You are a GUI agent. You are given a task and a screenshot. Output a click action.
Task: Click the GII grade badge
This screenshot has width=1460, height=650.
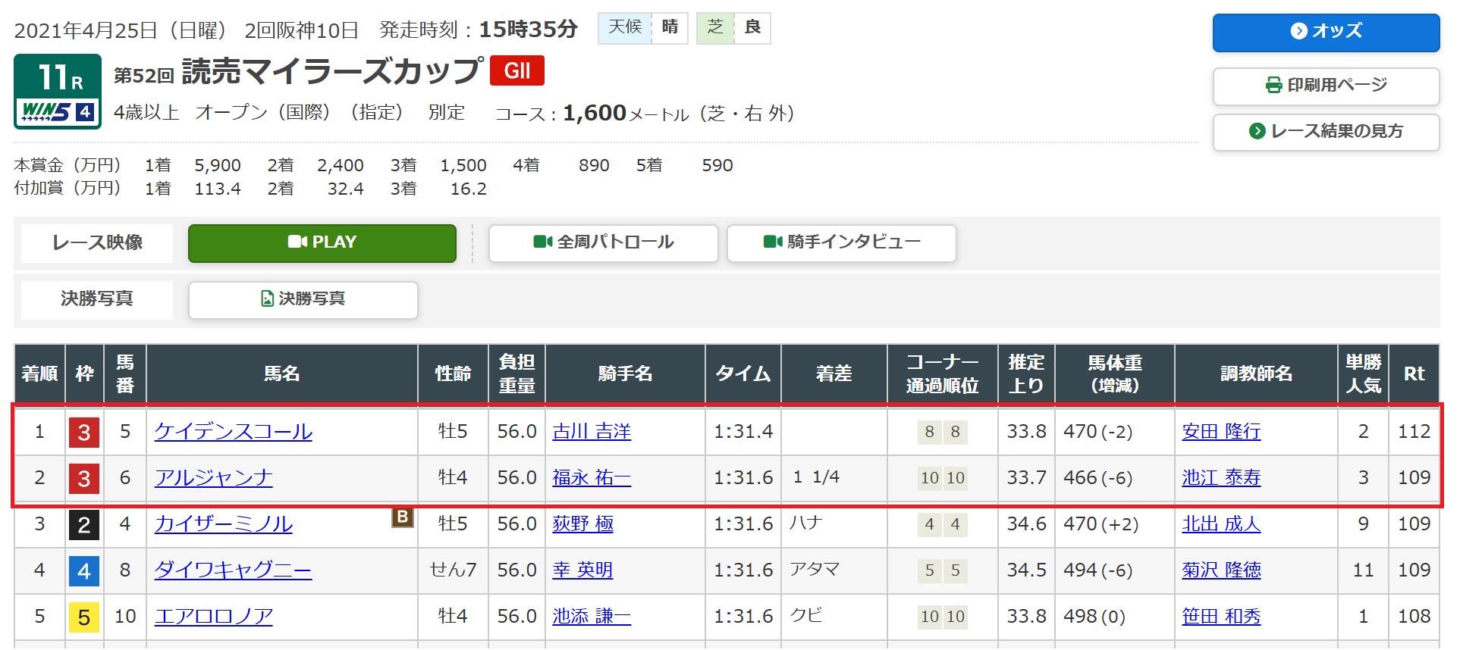(516, 71)
